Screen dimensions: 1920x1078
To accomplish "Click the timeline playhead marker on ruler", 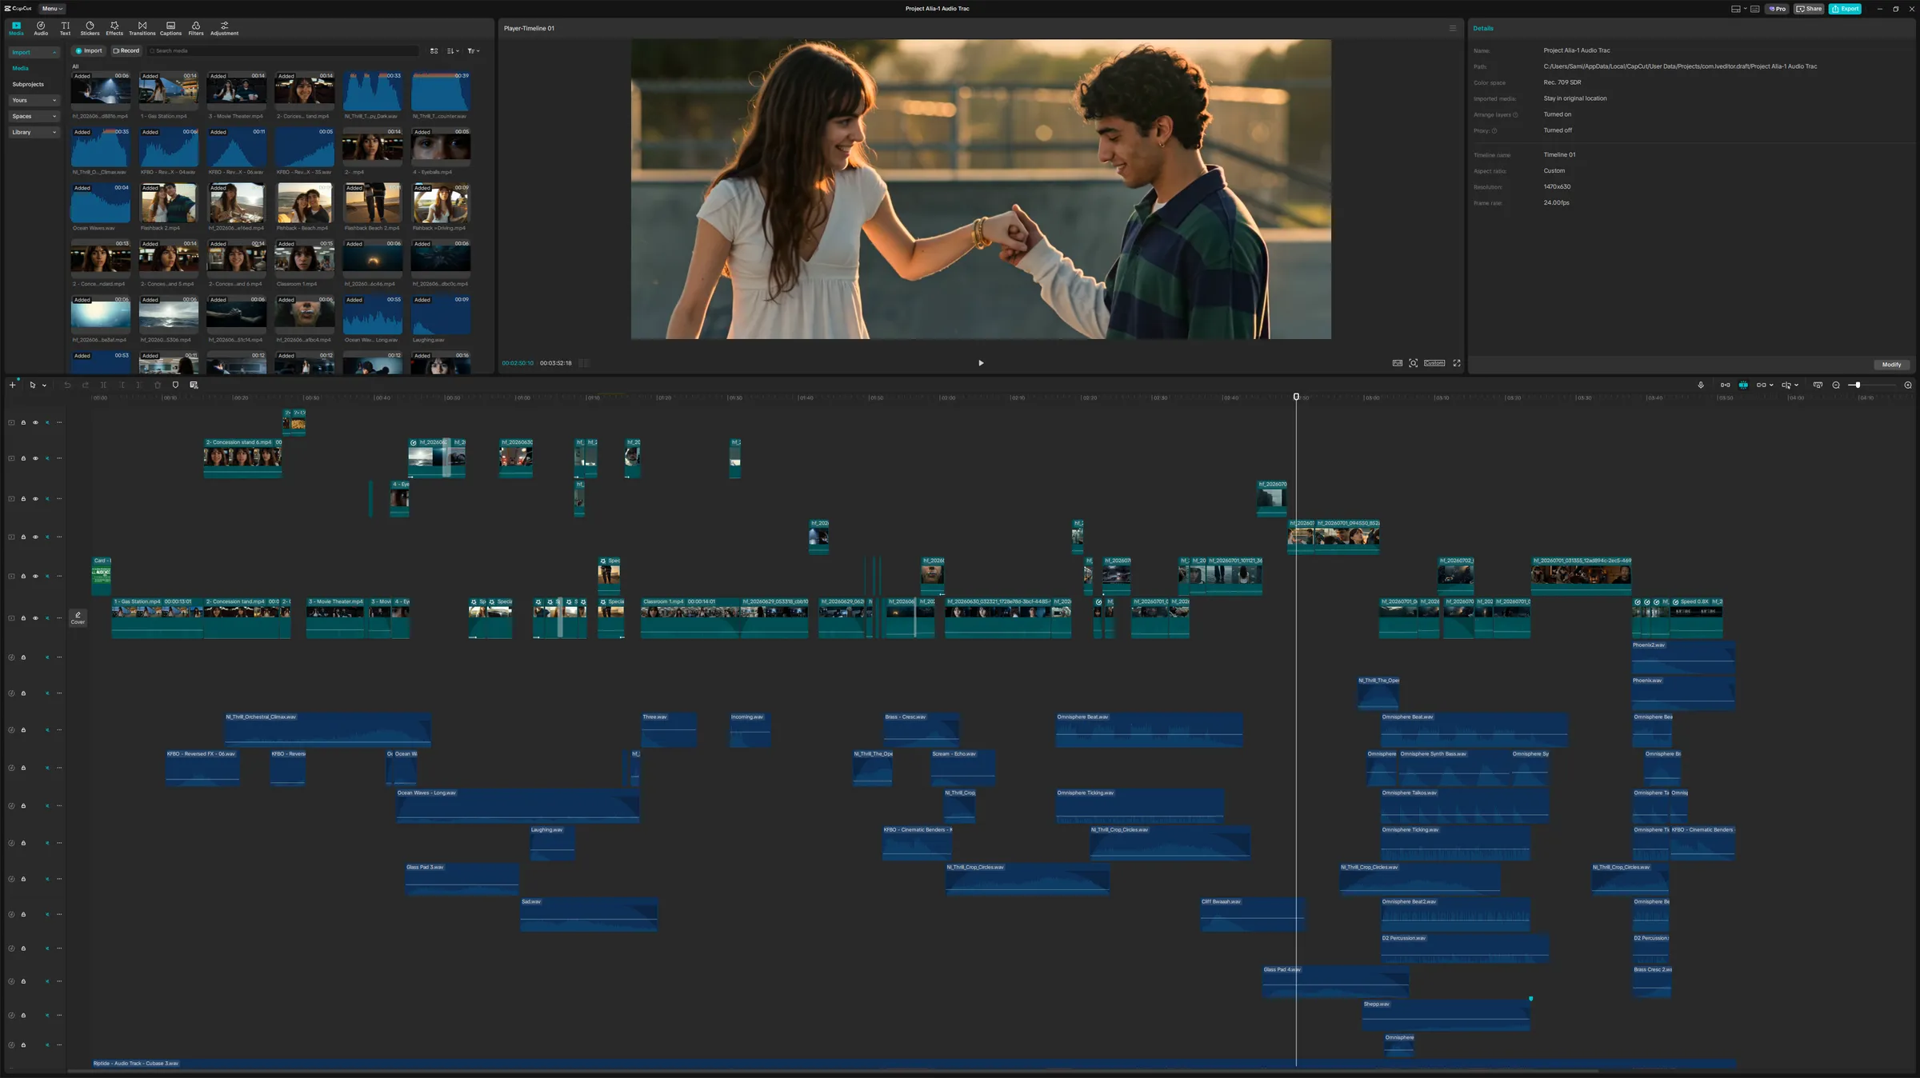I will coord(1296,397).
